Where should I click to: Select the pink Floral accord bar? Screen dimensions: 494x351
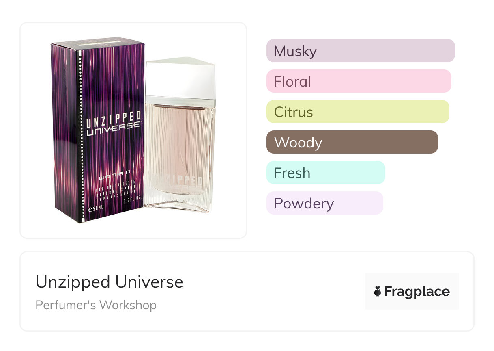pyautogui.click(x=359, y=81)
